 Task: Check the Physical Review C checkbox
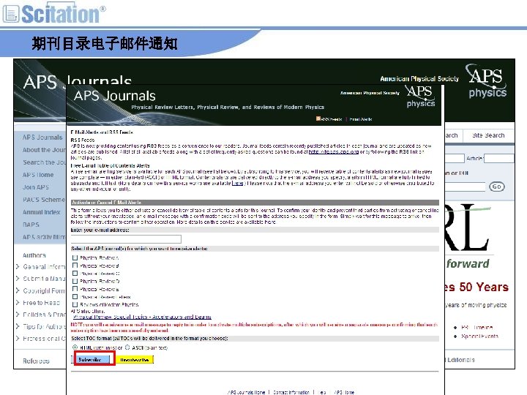(x=75, y=274)
